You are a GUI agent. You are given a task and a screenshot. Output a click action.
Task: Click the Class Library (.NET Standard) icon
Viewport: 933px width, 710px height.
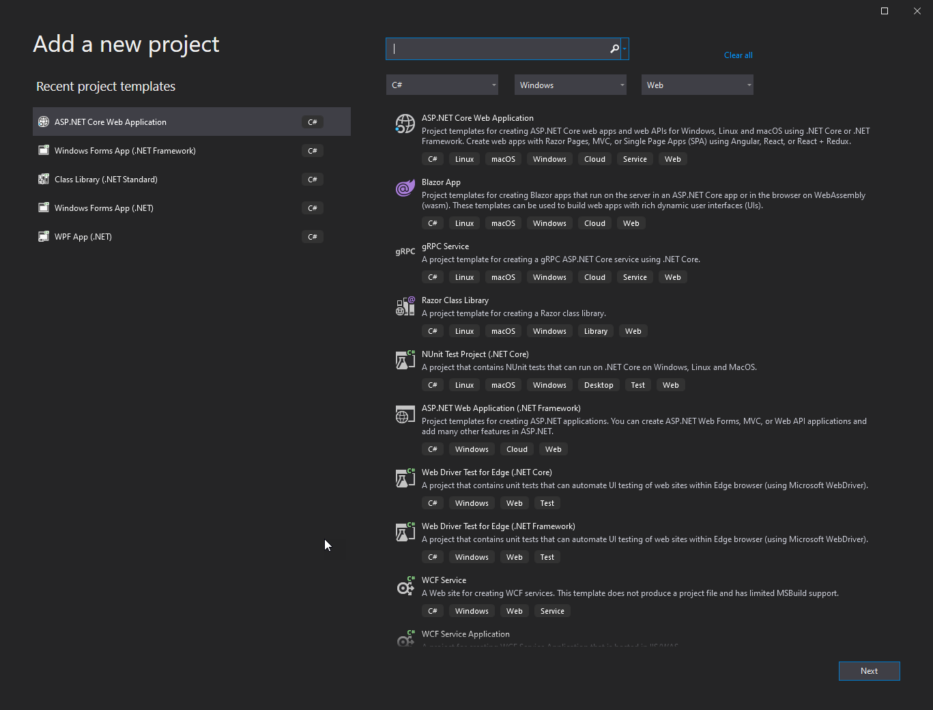pyautogui.click(x=44, y=179)
